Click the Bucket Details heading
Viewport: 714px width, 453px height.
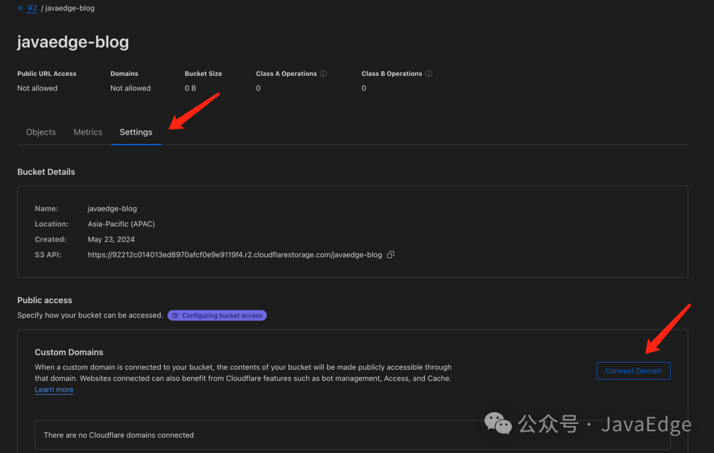pos(46,172)
